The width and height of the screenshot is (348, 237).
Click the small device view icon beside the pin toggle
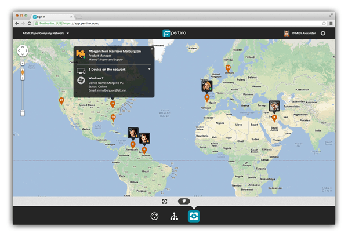click(x=165, y=201)
